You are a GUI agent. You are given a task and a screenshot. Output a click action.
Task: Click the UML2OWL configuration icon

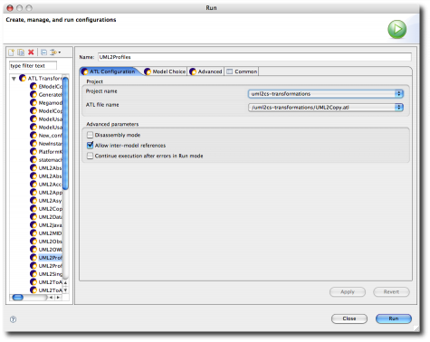(x=33, y=250)
